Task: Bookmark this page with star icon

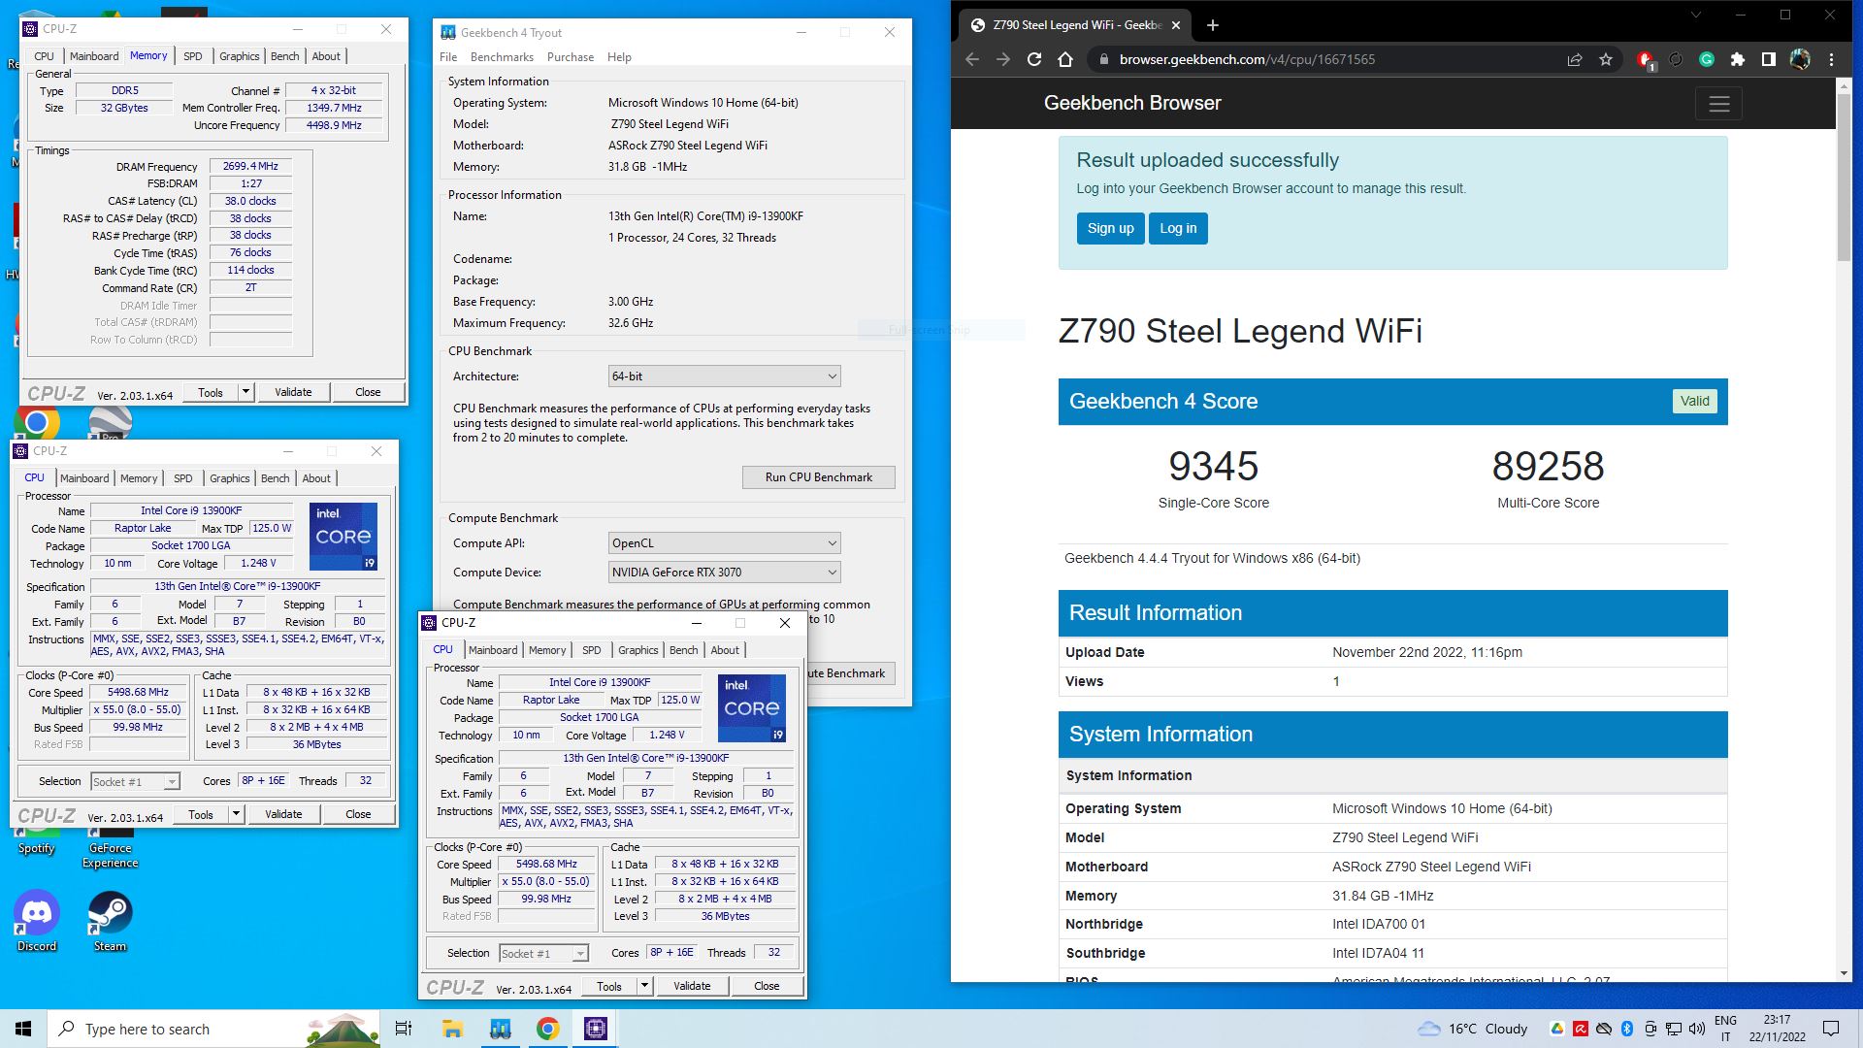Action: pyautogui.click(x=1606, y=59)
